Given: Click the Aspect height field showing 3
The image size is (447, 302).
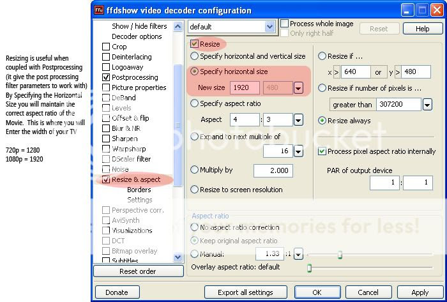Looking at the screenshot, I should coord(278,119).
